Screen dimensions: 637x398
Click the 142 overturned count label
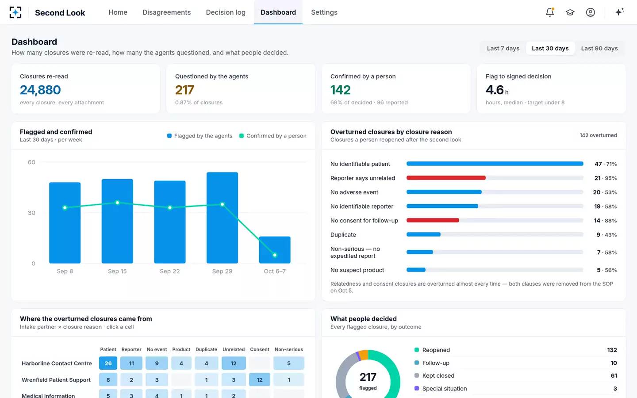598,135
